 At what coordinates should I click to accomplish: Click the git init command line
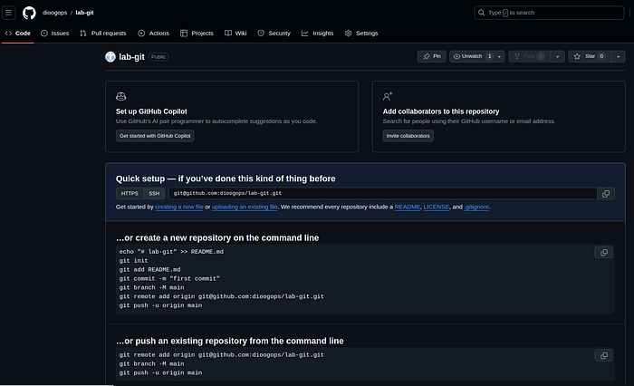133,261
